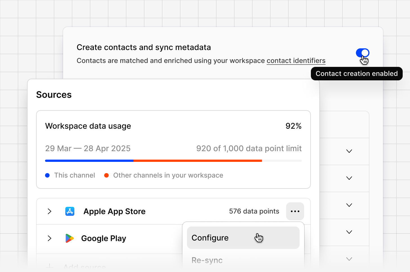Image resolution: width=410 pixels, height=272 pixels.
Task: Expand the fourth chevron in right panel
Action: click(349, 232)
